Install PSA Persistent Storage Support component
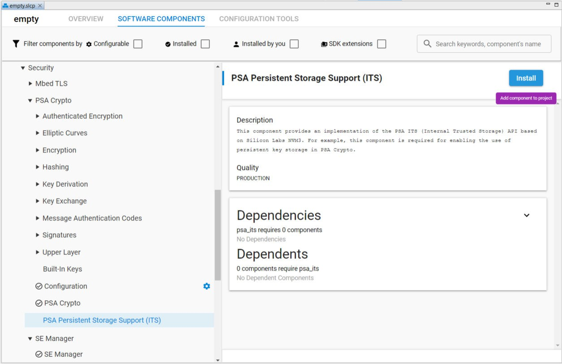 [x=525, y=78]
